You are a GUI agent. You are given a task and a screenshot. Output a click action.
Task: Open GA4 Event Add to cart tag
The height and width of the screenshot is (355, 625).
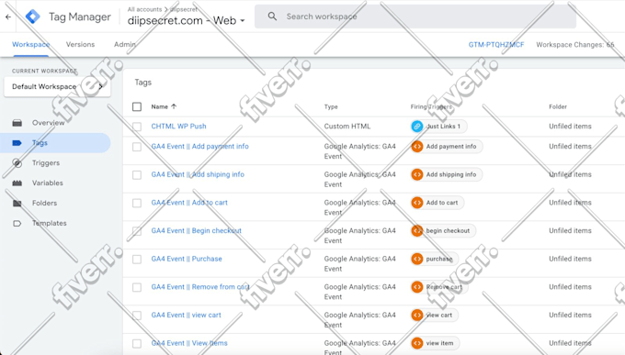(189, 203)
